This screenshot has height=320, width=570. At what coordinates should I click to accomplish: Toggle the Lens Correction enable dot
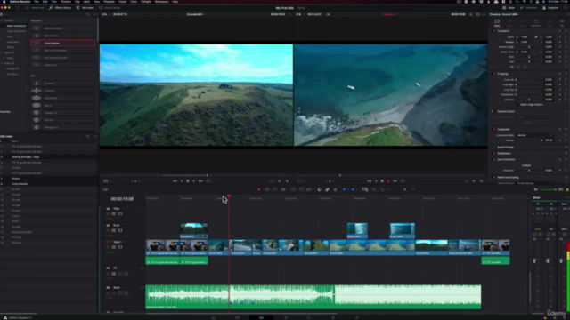point(494,159)
